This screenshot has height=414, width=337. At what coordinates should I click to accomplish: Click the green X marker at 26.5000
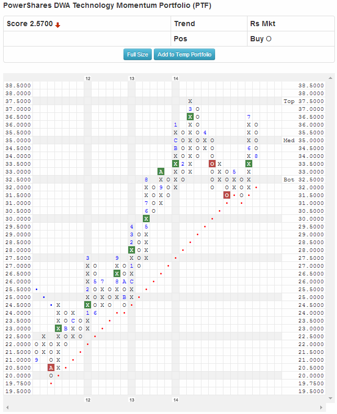click(x=117, y=273)
